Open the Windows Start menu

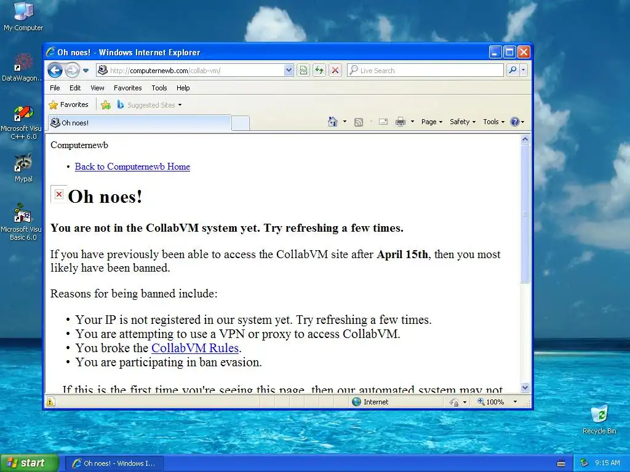[30, 463]
